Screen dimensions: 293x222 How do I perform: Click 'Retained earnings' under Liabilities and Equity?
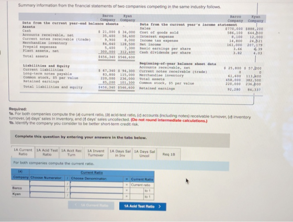click(41, 81)
